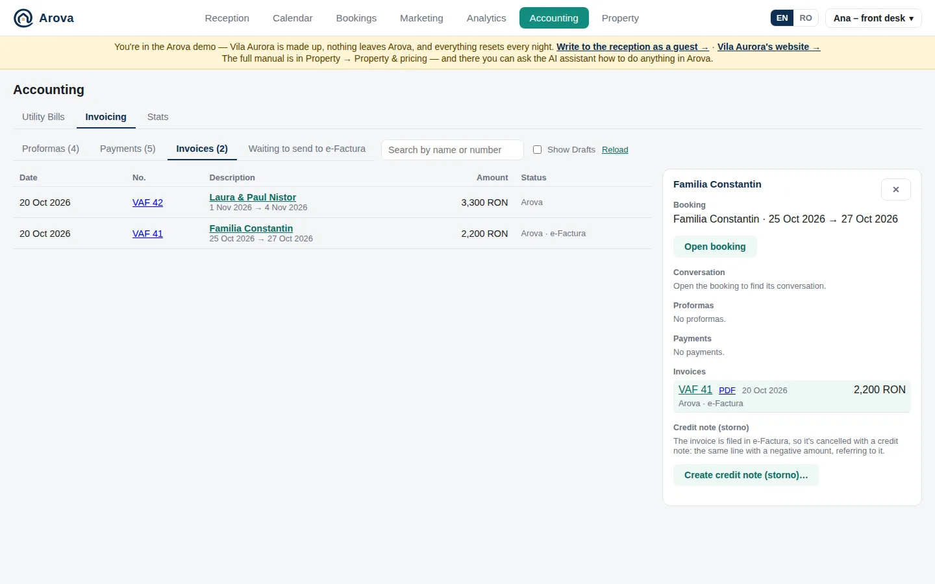The height and width of the screenshot is (584, 935).
Task: Open the Laura & Paul Nistor link
Action: tap(253, 197)
